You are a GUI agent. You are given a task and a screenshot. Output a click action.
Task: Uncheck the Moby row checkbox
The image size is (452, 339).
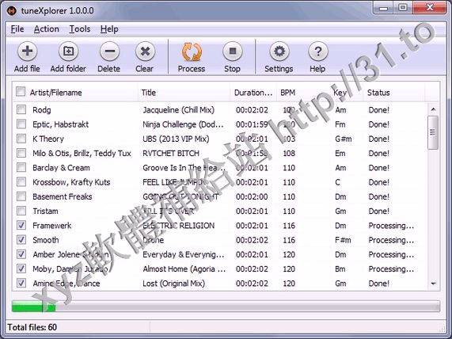[21, 269]
